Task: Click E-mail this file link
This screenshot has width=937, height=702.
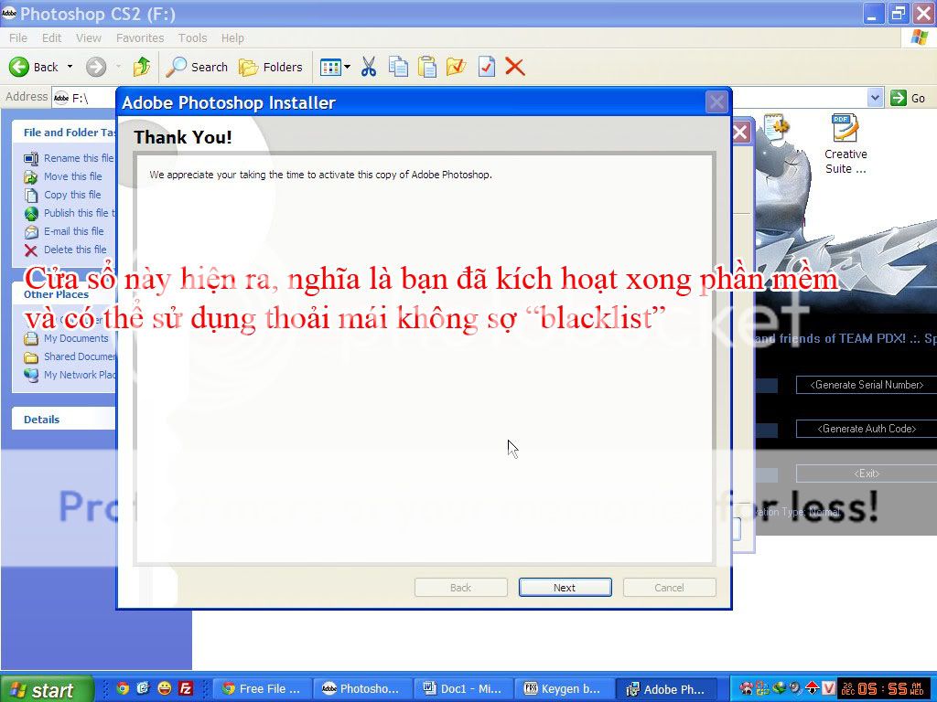Action: (x=64, y=231)
